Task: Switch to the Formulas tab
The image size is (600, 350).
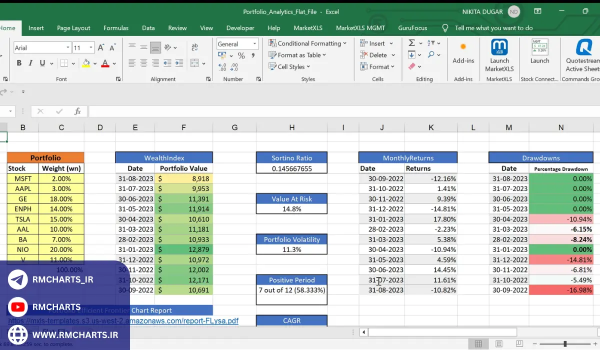Action: click(116, 28)
